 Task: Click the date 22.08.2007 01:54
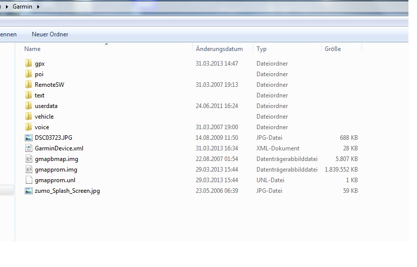pos(217,159)
